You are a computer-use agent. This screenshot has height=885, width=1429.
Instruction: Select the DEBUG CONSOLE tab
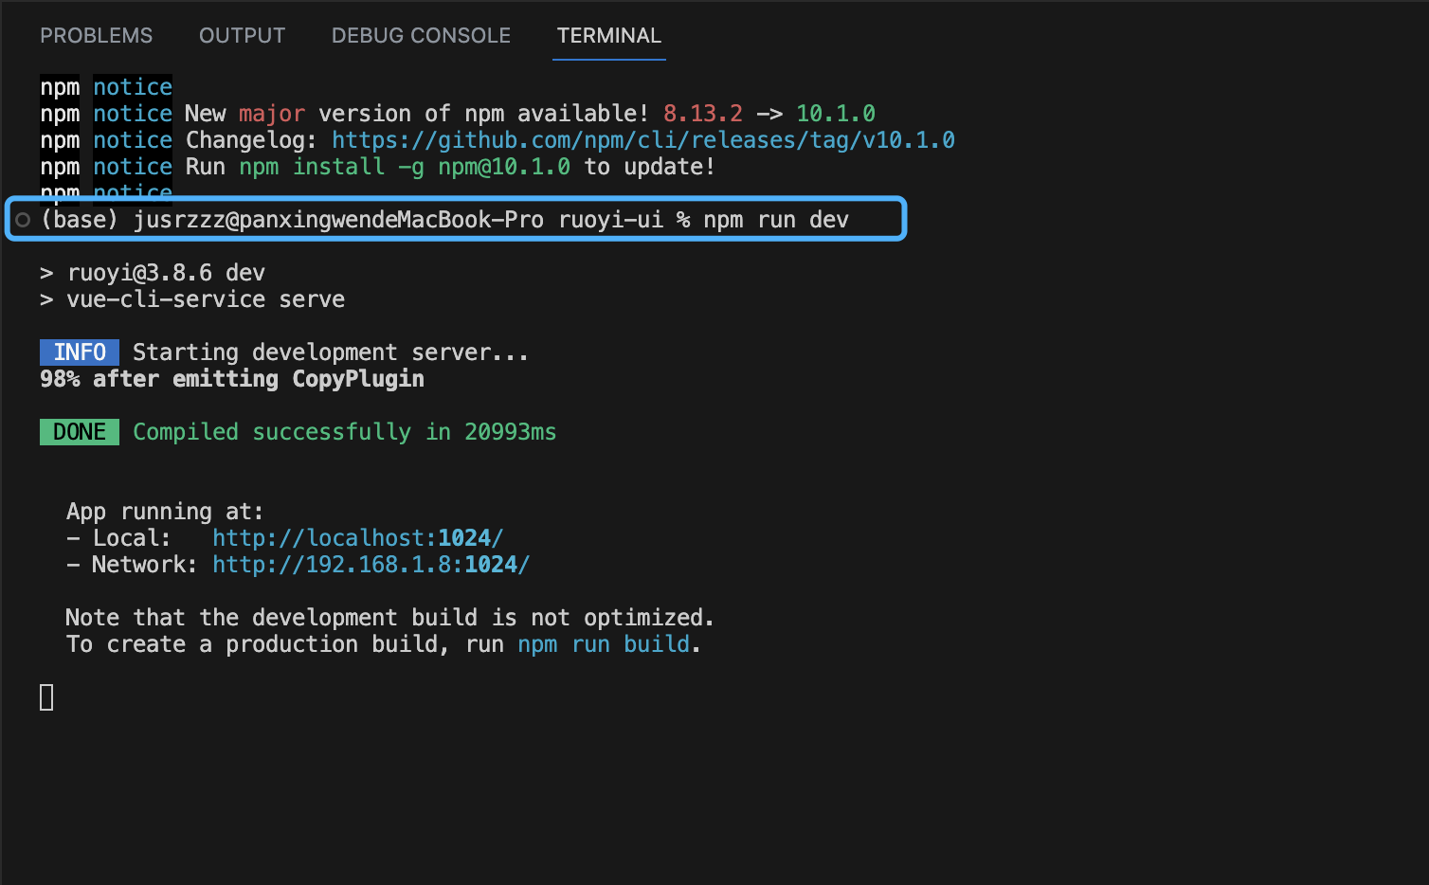pos(421,36)
